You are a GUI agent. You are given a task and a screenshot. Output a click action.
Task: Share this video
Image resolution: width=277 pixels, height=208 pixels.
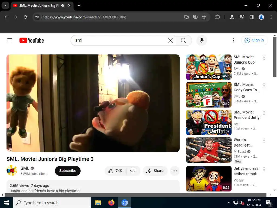[155, 171]
